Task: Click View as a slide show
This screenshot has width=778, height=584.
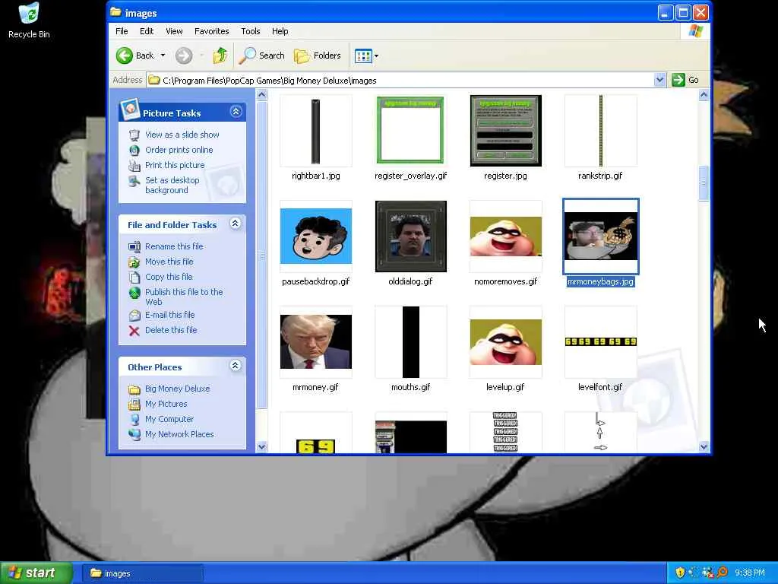Action: 182,135
